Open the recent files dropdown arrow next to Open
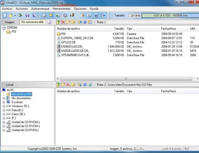Viewport: 199px width, 153px height. 15,16
